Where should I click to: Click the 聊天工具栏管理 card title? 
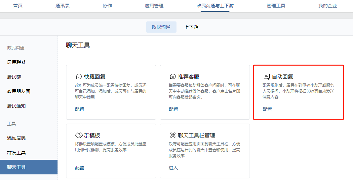coord(197,135)
